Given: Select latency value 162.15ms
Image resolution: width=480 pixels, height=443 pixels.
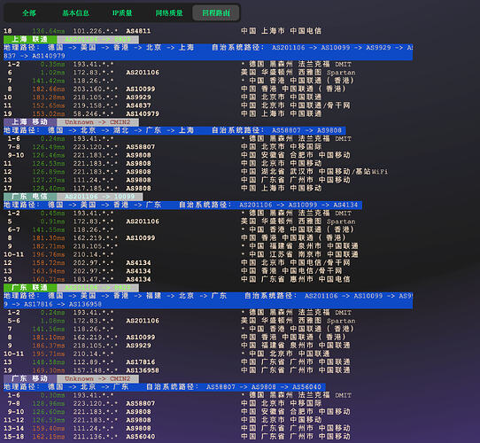Looking at the screenshot, I should click(x=49, y=436).
